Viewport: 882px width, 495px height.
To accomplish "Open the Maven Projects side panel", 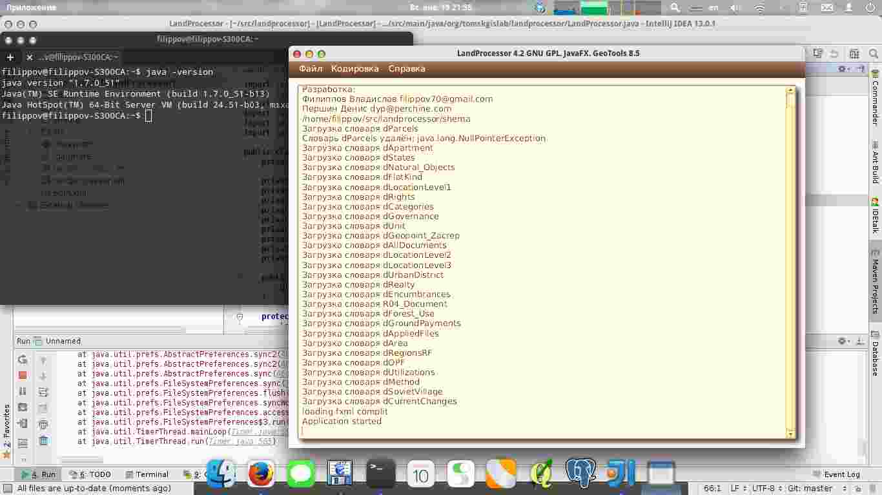I will point(876,282).
